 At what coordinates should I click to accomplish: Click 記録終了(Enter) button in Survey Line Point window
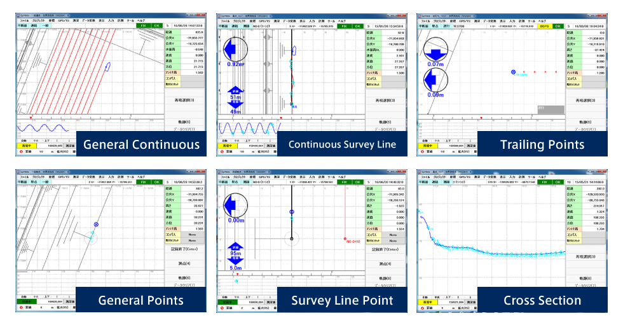[x=387, y=249]
